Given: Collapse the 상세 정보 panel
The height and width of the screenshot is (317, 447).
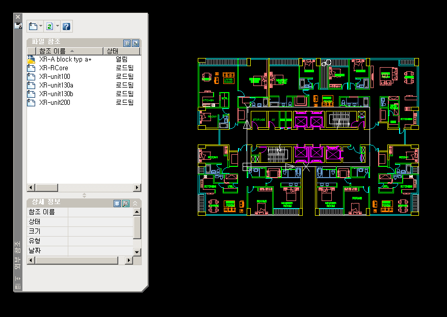Looking at the screenshot, I should coord(135,203).
